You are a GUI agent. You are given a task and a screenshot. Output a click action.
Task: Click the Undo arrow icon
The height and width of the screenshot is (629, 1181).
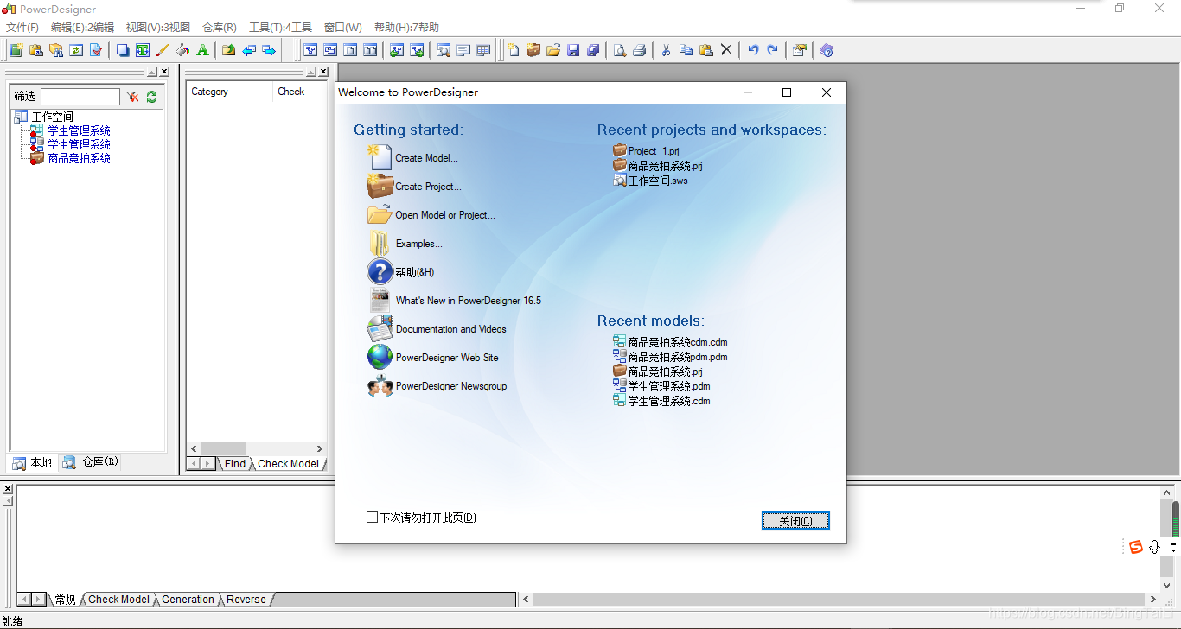point(753,50)
